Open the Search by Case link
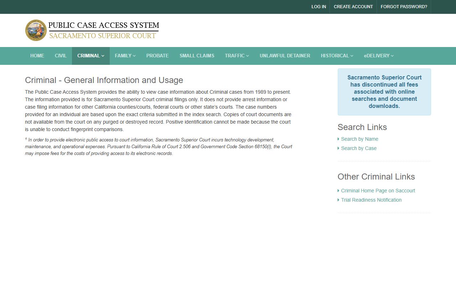This screenshot has width=456, height=285. (359, 148)
